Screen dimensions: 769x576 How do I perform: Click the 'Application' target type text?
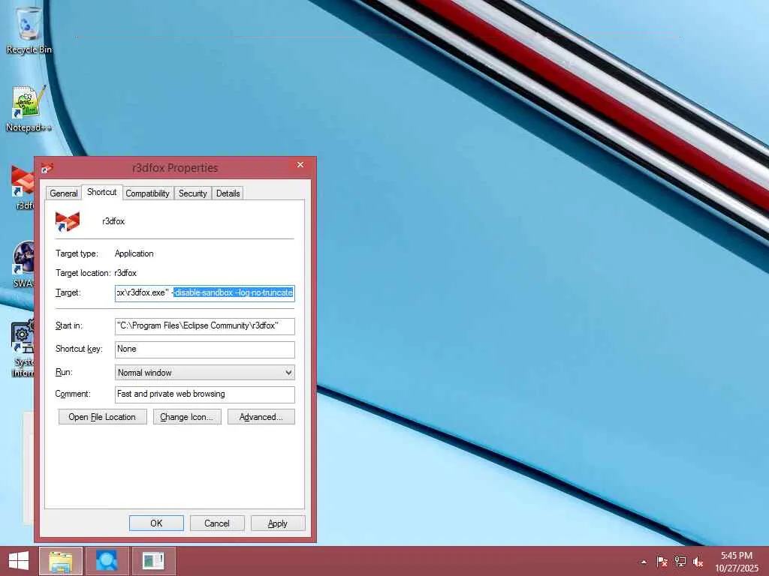[x=134, y=253]
